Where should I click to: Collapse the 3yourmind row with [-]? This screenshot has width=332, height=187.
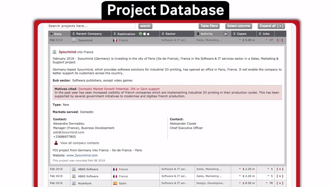click(280, 40)
